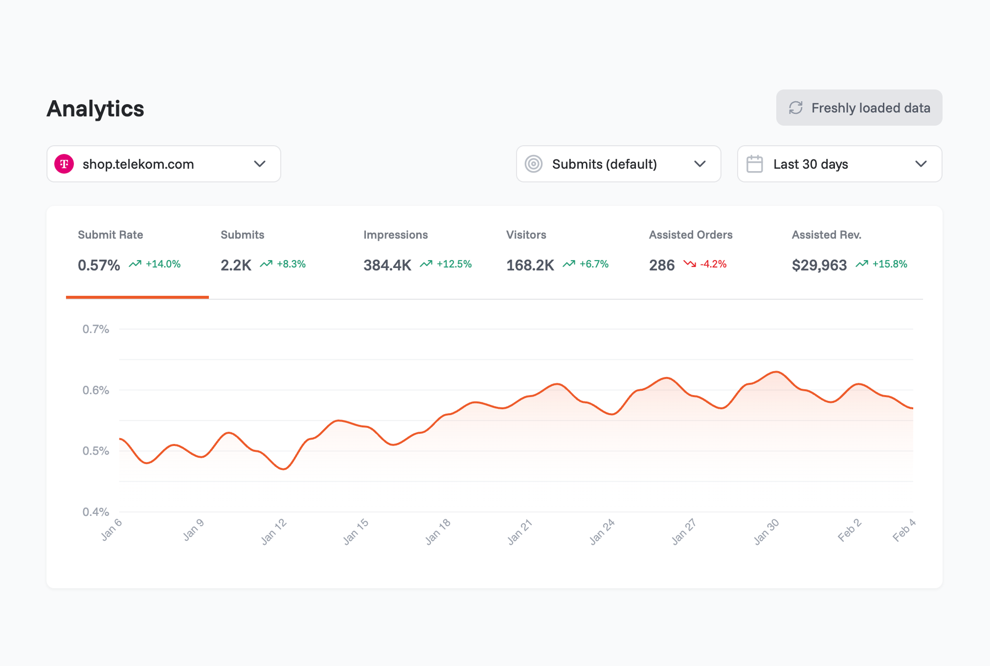Click the downward trend arrow next to -4.2%

click(690, 264)
